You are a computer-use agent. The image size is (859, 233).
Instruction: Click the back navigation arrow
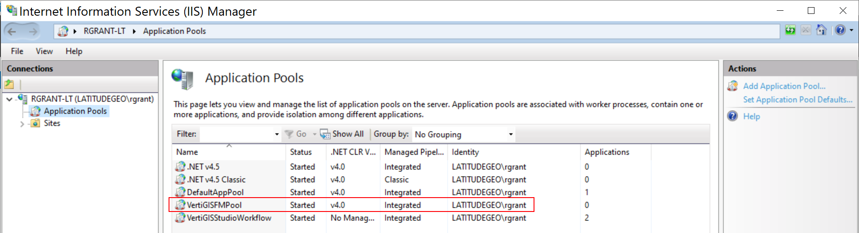(x=12, y=31)
